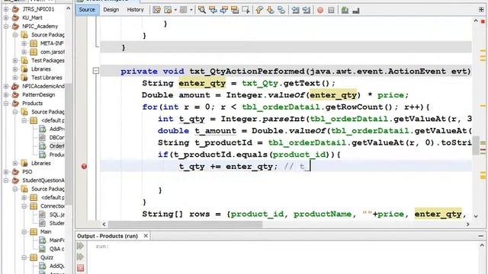Select the MainFc file node

coord(57,241)
